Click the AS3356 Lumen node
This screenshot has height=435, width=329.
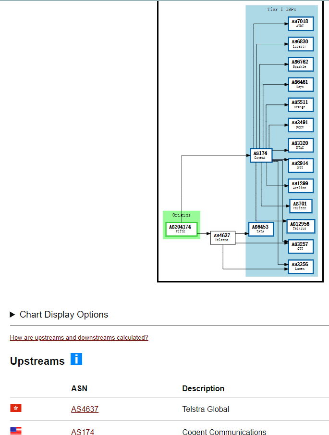[301, 267]
